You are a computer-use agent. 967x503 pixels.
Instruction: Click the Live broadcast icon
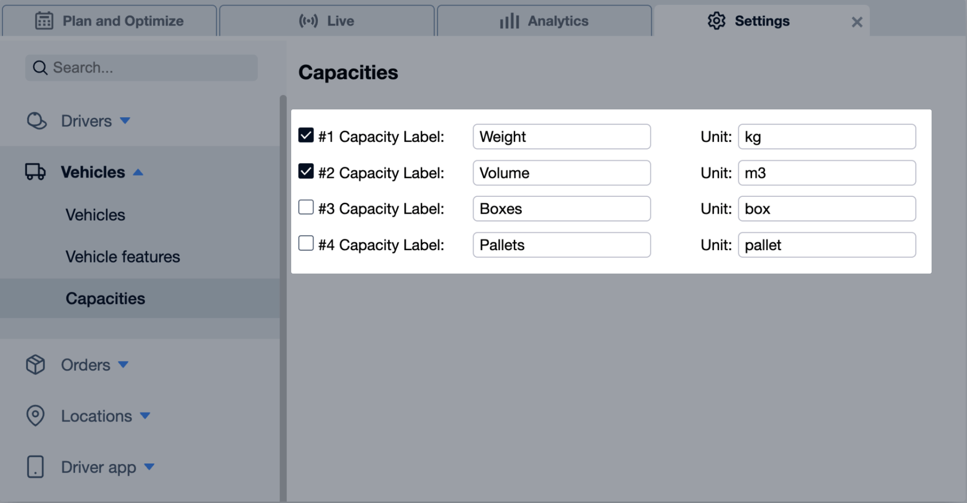[309, 21]
